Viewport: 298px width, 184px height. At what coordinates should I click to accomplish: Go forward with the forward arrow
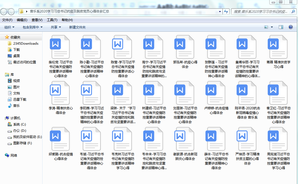(11, 12)
